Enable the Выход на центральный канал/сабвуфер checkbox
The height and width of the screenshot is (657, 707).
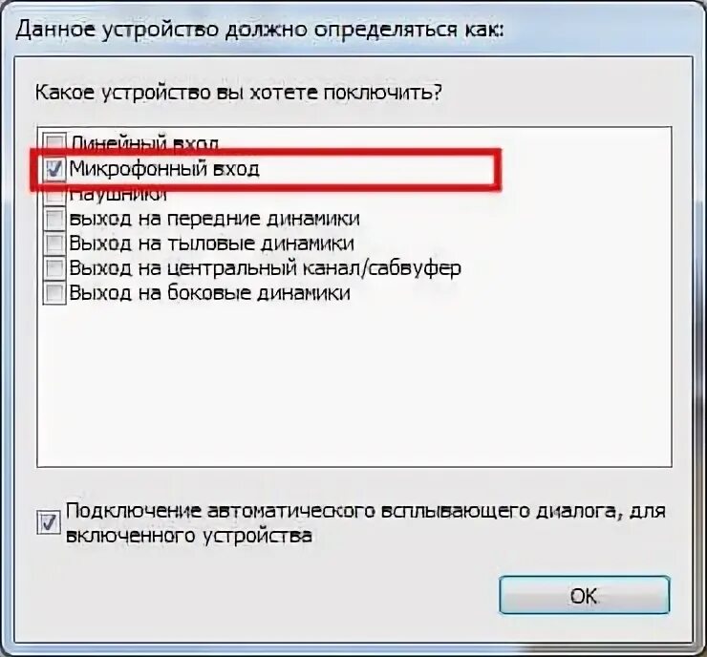[x=54, y=268]
